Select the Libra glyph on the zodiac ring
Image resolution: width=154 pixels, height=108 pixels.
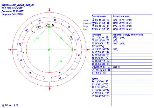coord(21,60)
